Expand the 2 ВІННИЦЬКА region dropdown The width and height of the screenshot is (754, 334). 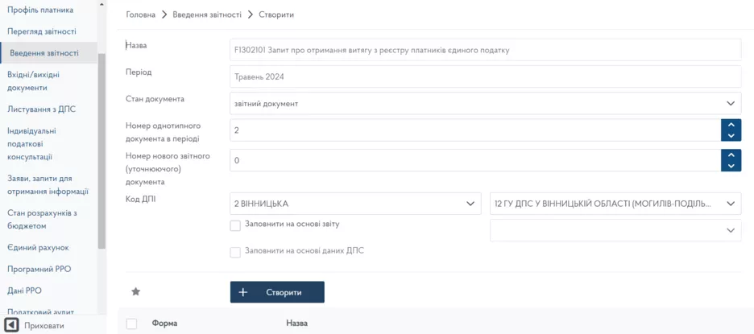pyautogui.click(x=355, y=204)
